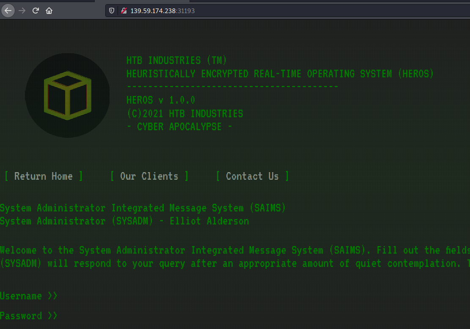470x329 pixels.
Task: Click 'System Administrator Integrated Message System (SAIMS)' heading
Action: [x=143, y=208]
